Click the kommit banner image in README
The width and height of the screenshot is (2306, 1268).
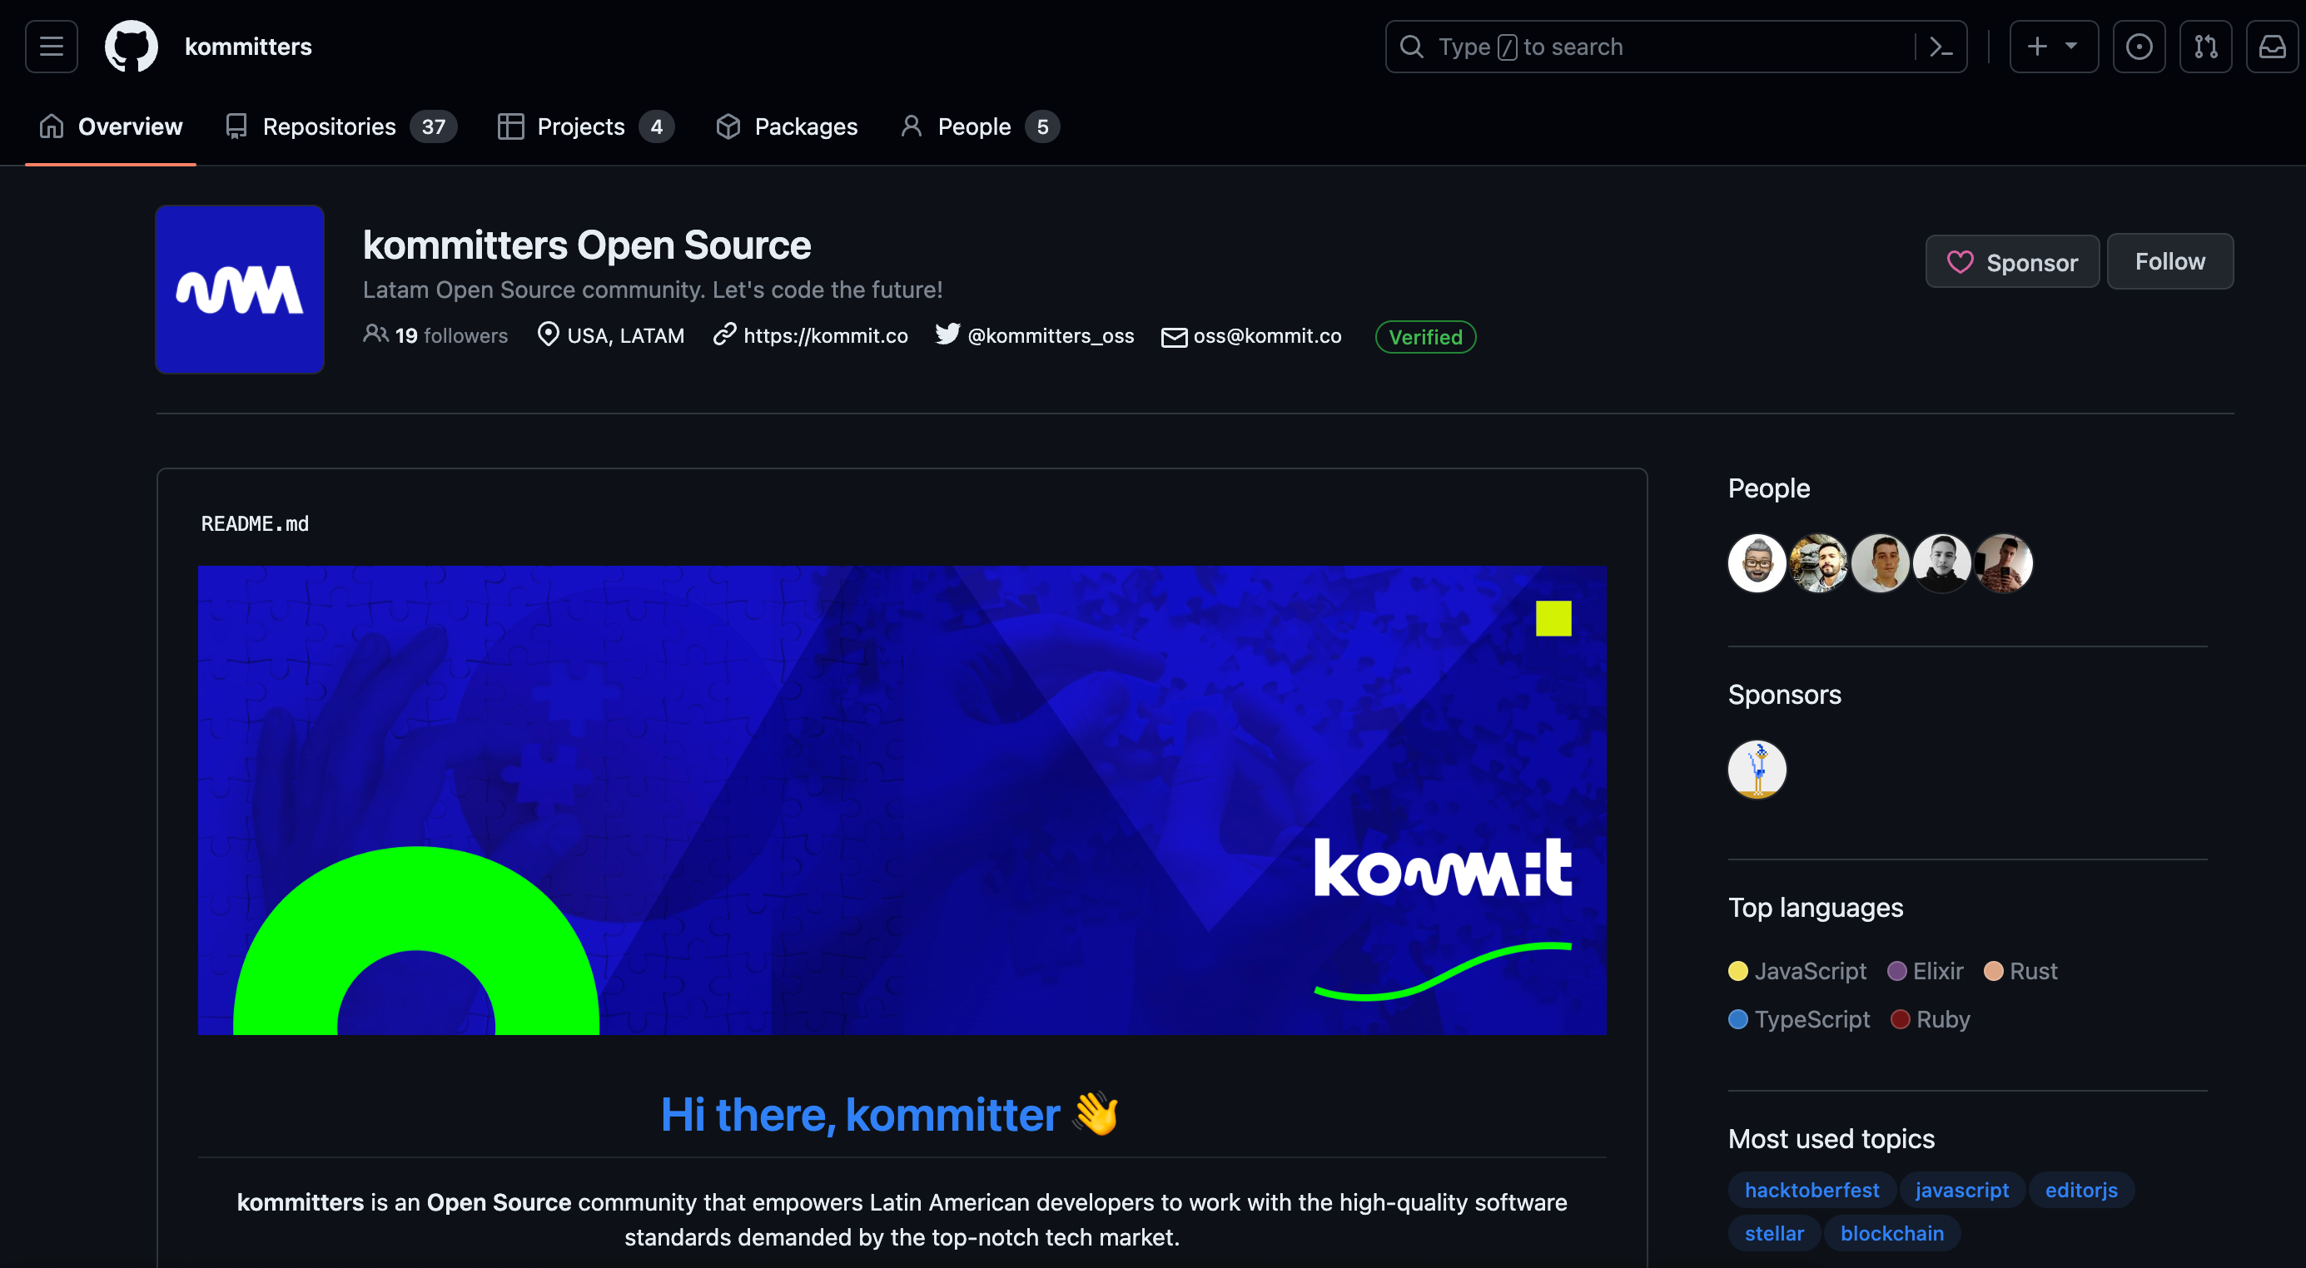point(902,800)
